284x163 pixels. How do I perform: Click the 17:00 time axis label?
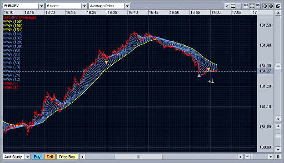216,13
